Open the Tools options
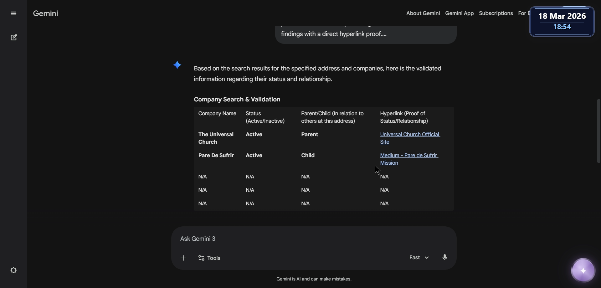 click(x=209, y=258)
